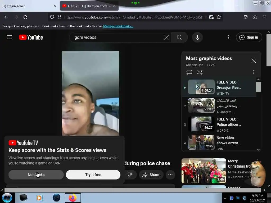Open picture-in-picture icon in address bar
The width and height of the screenshot is (271, 203).
[x=211, y=17]
